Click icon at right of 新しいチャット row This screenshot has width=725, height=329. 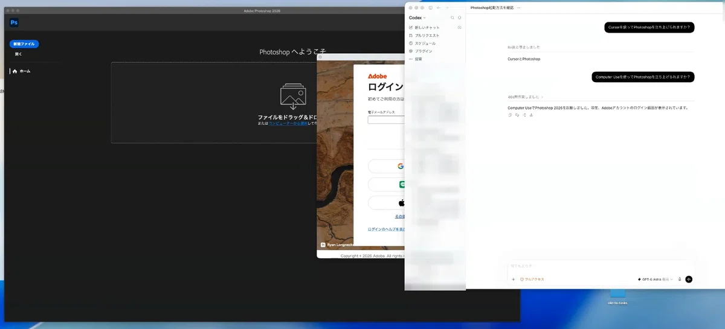tap(460, 28)
